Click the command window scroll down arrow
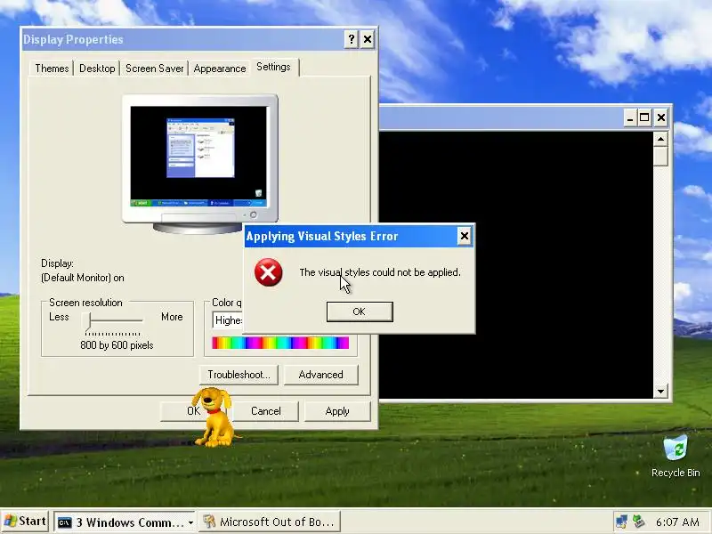Image resolution: width=712 pixels, height=534 pixels. 660,391
